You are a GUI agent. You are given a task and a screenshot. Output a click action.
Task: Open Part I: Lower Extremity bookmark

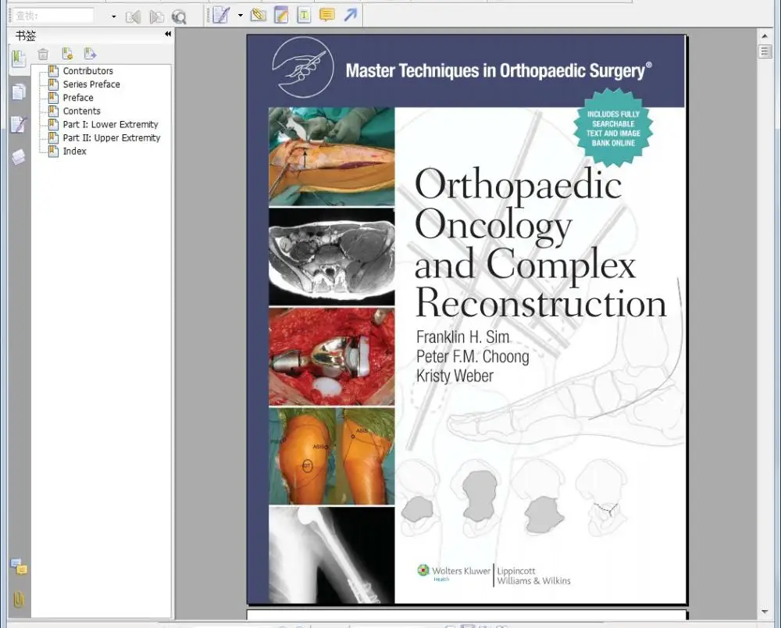110,124
